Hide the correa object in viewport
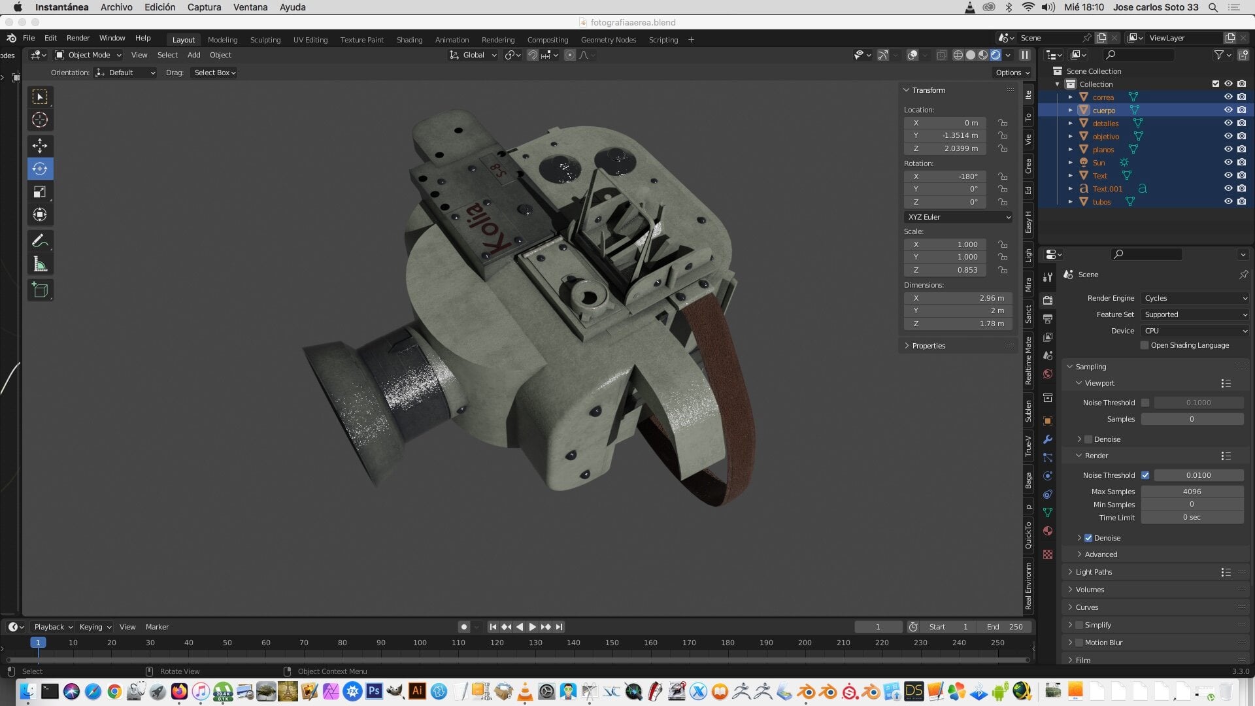This screenshot has width=1255, height=706. point(1228,97)
